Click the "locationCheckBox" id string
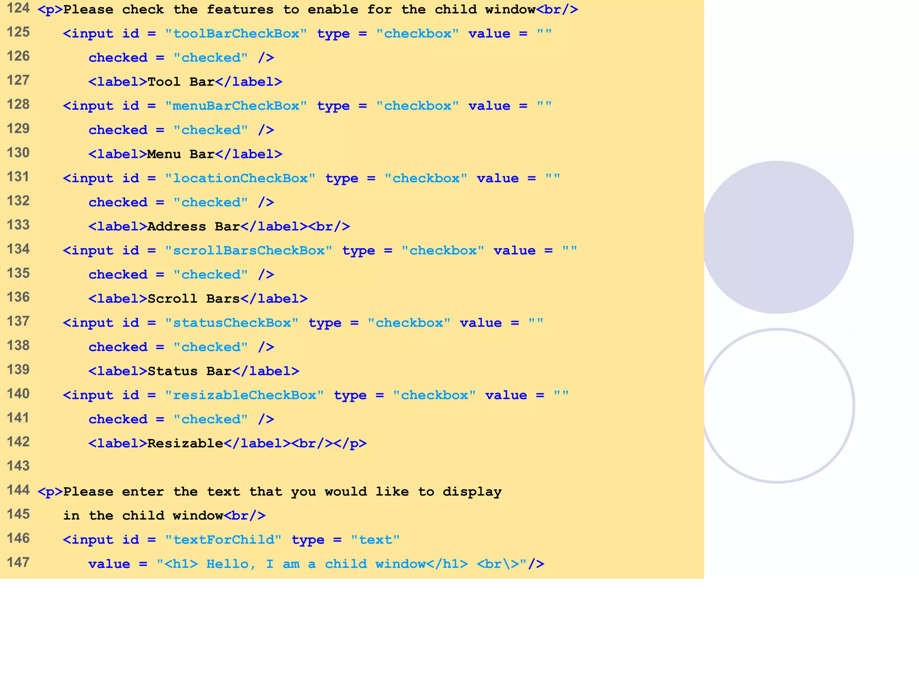Image resolution: width=919 pixels, height=689 pixels. [240, 178]
